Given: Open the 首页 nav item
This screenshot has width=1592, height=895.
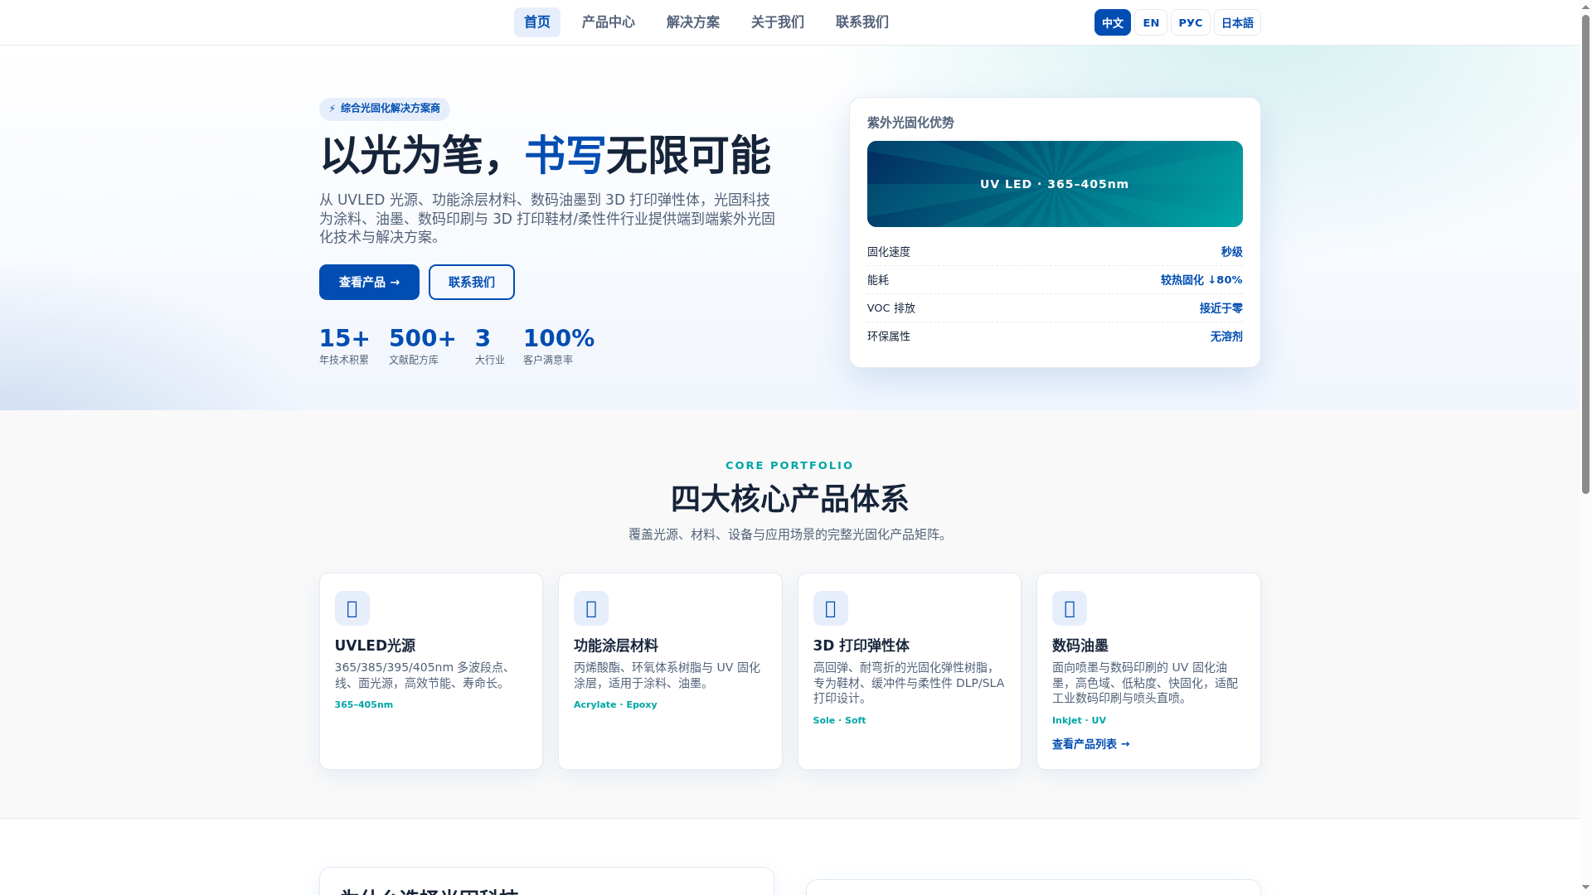Looking at the screenshot, I should pyautogui.click(x=536, y=22).
